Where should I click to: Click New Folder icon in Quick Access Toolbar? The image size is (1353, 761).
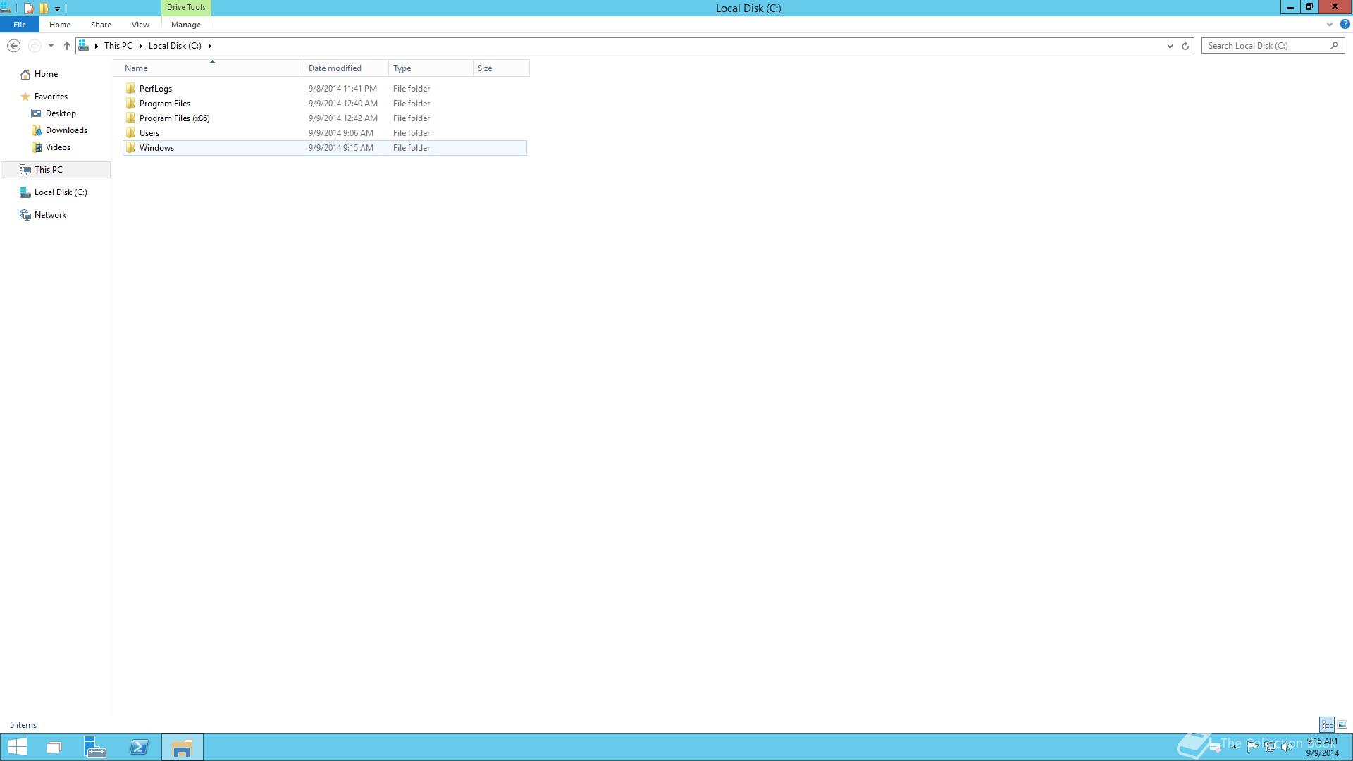44,8
